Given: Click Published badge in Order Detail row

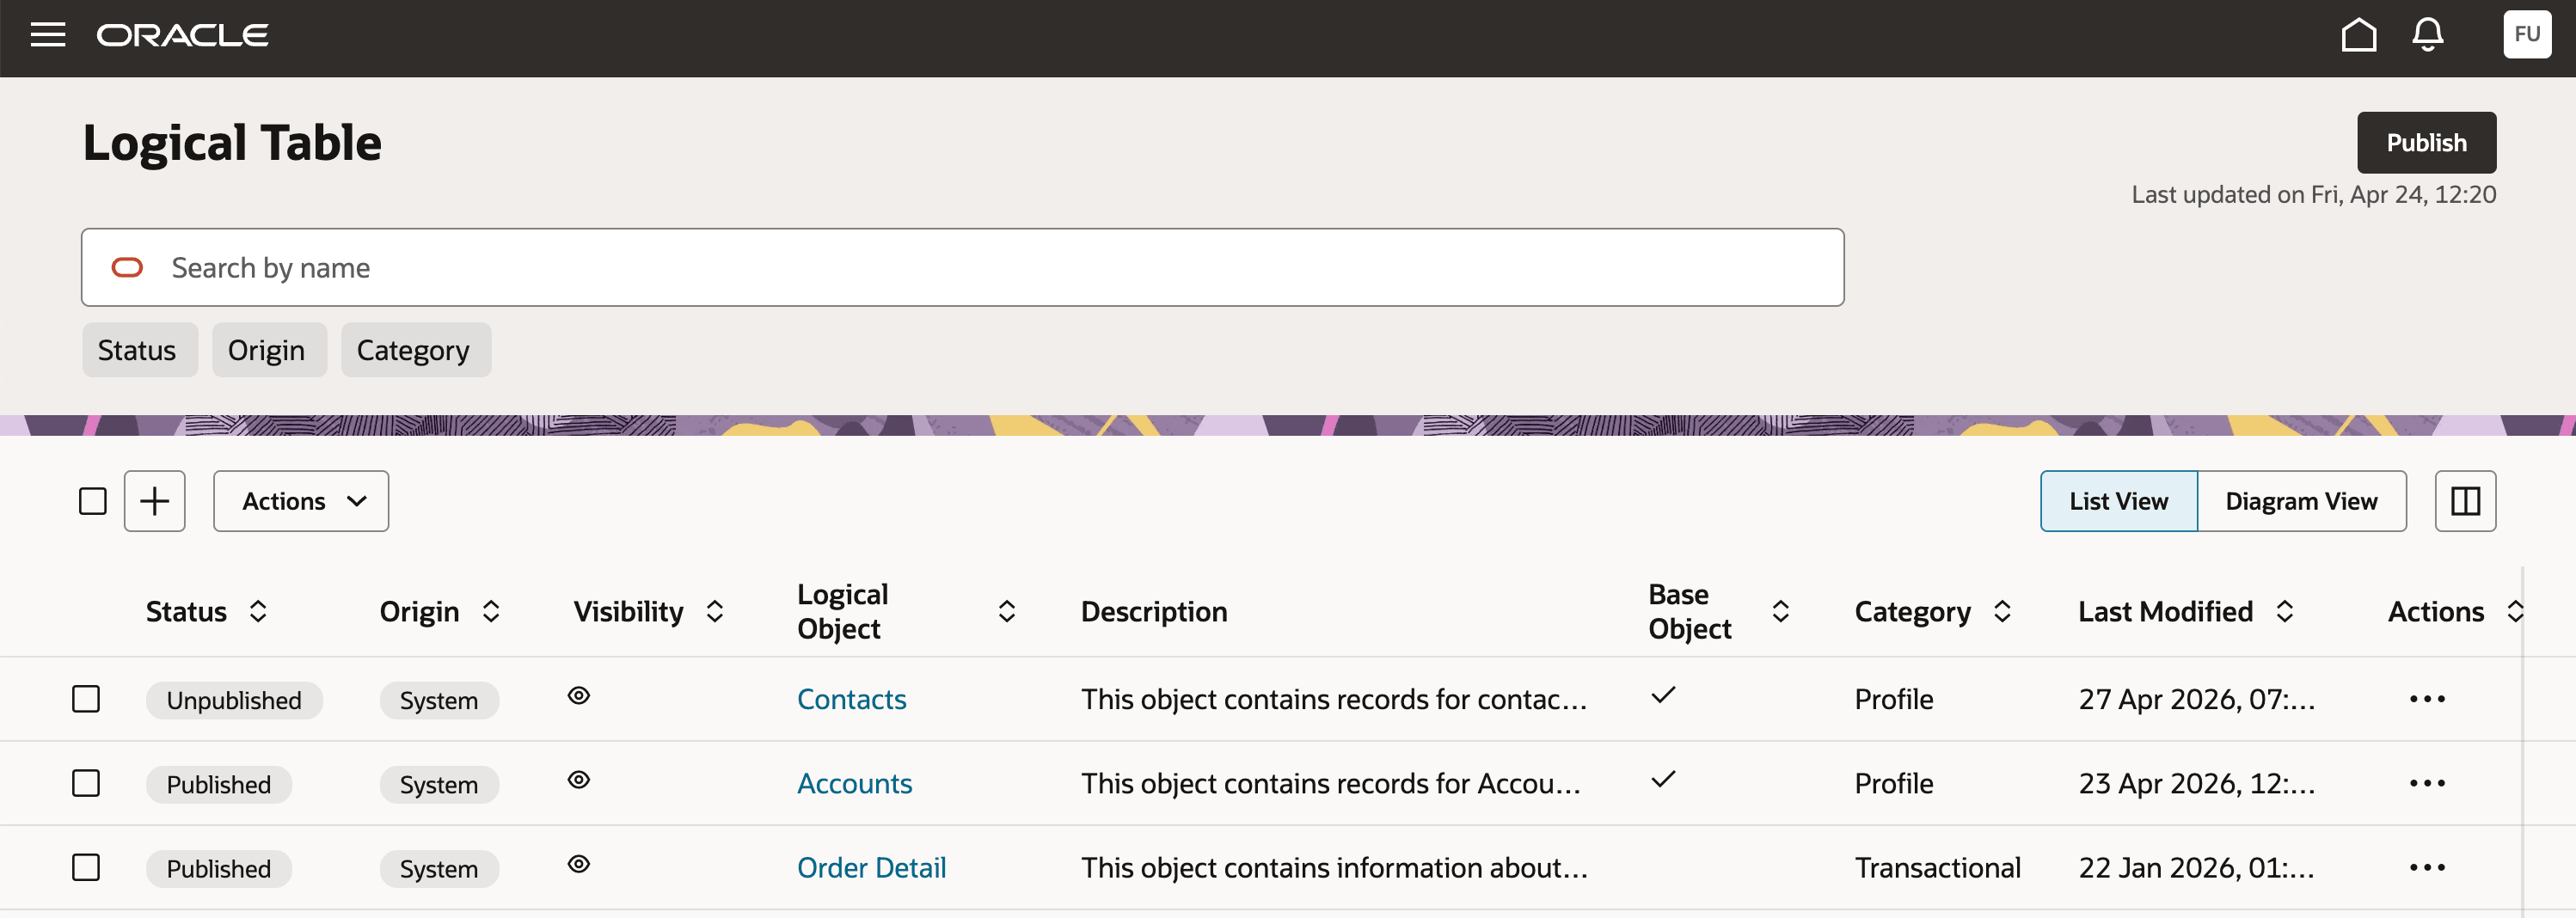Looking at the screenshot, I should 219,868.
